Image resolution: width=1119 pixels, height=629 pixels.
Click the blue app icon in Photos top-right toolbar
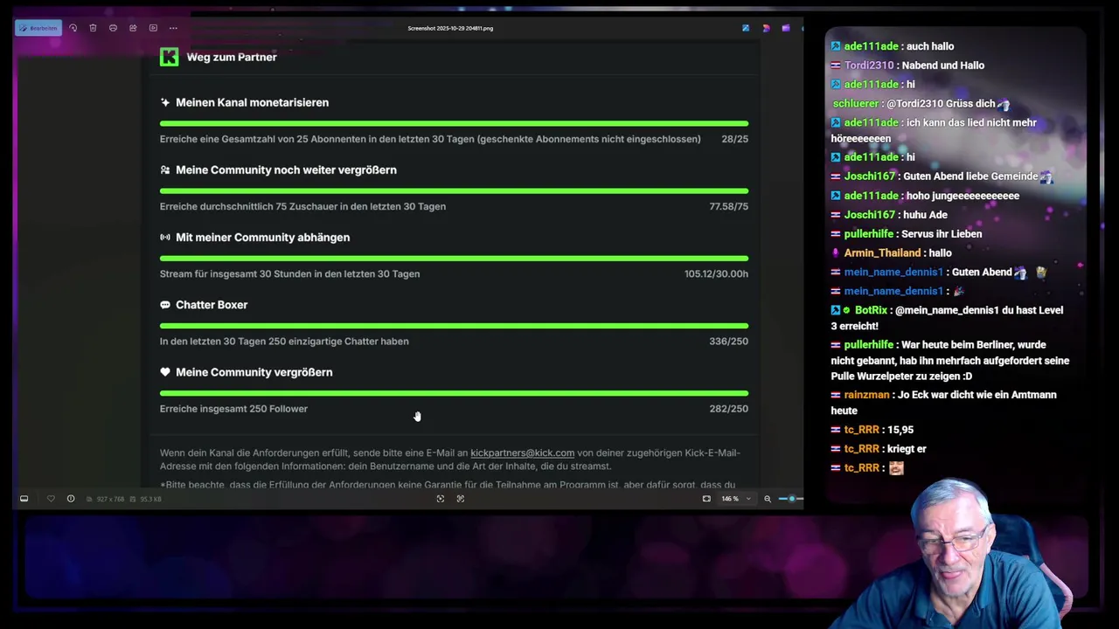pos(746,28)
